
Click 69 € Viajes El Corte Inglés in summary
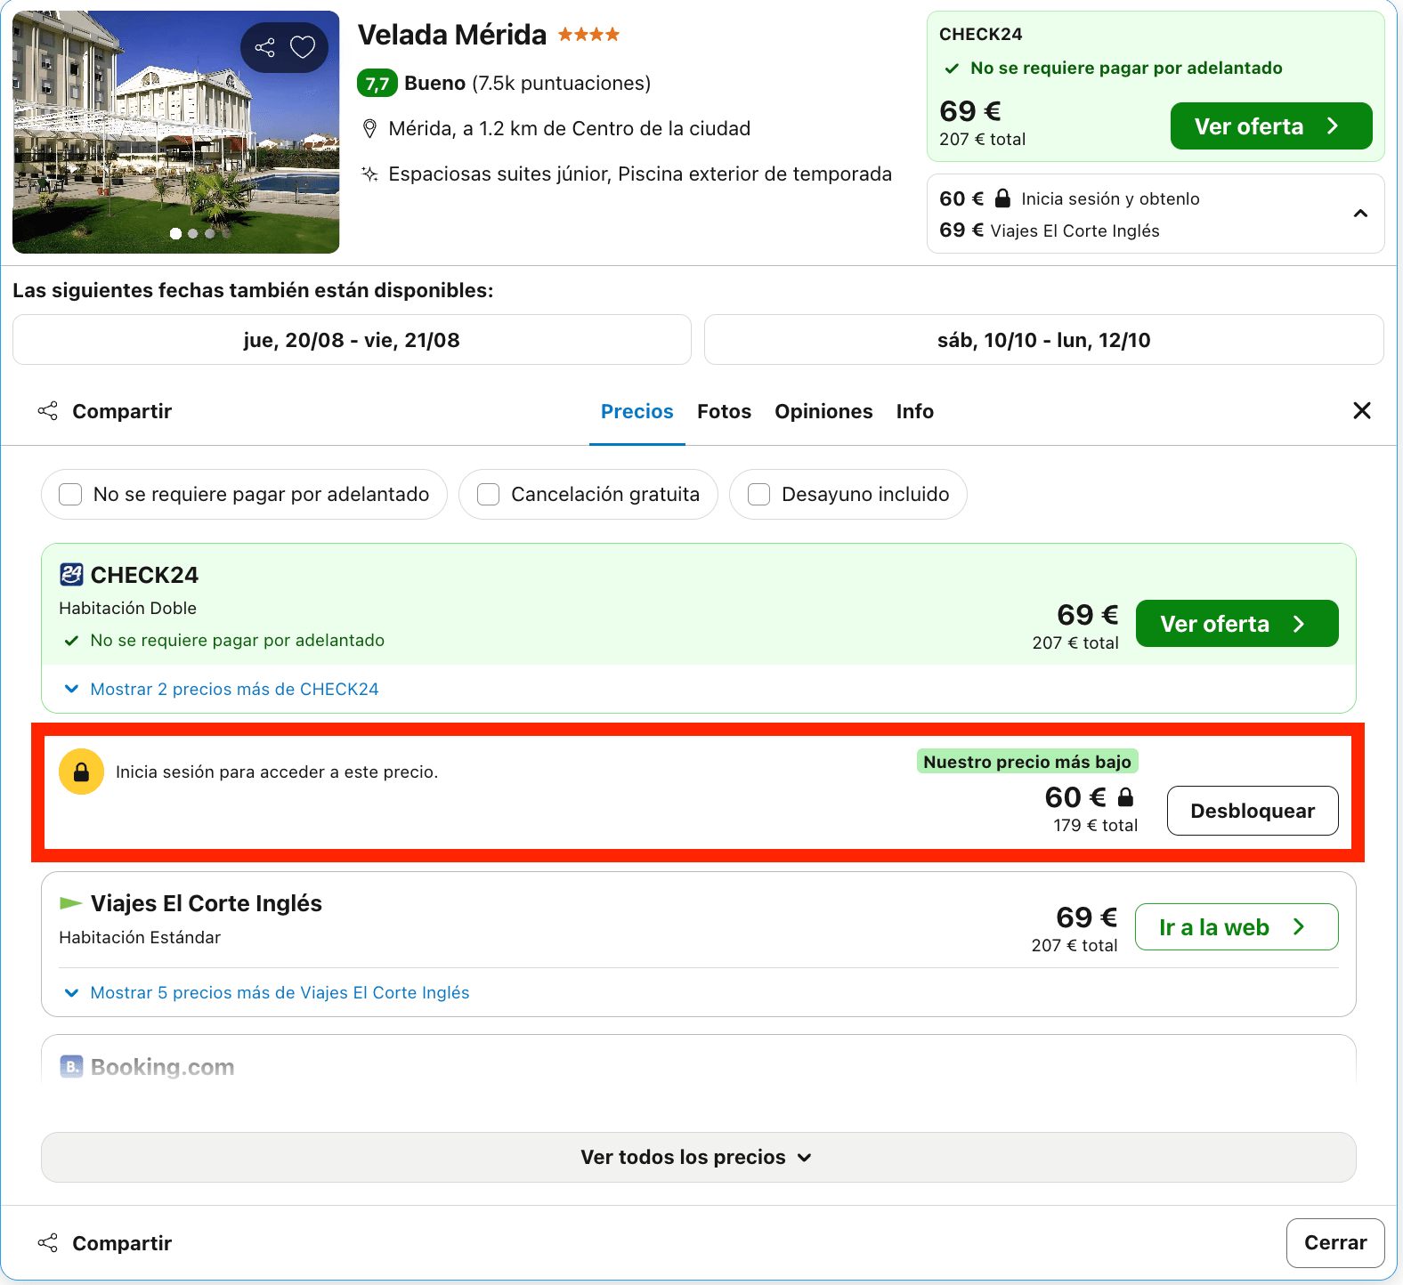point(1050,230)
